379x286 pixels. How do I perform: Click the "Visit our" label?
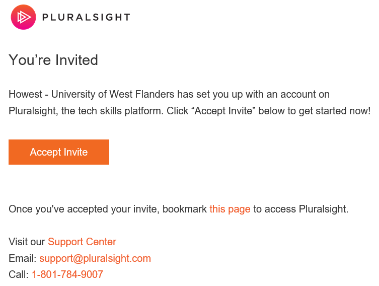[27, 242]
